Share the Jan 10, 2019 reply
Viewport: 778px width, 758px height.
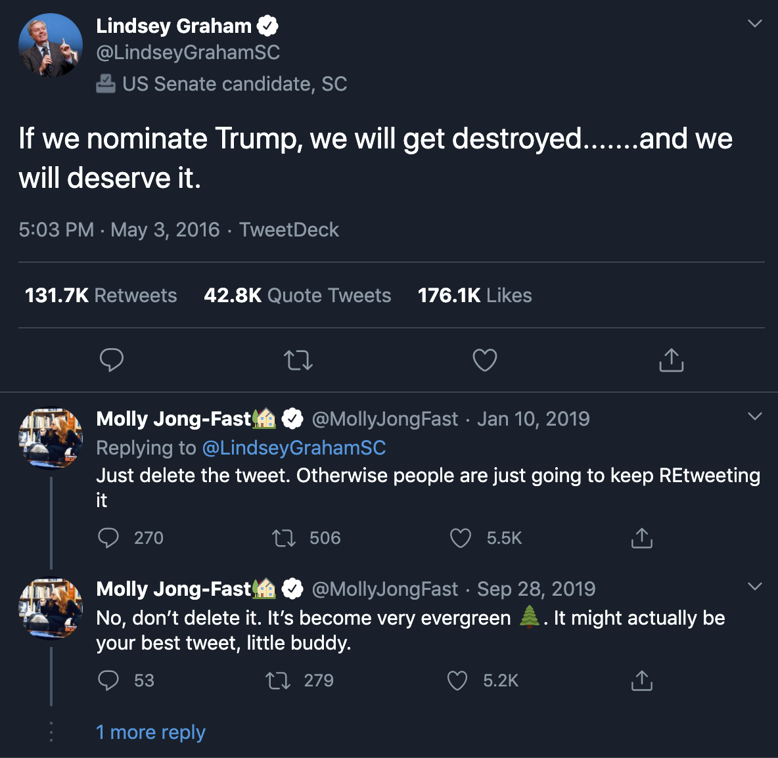coord(641,538)
